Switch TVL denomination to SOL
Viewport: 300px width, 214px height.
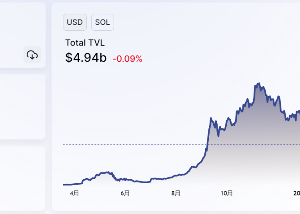pos(102,22)
